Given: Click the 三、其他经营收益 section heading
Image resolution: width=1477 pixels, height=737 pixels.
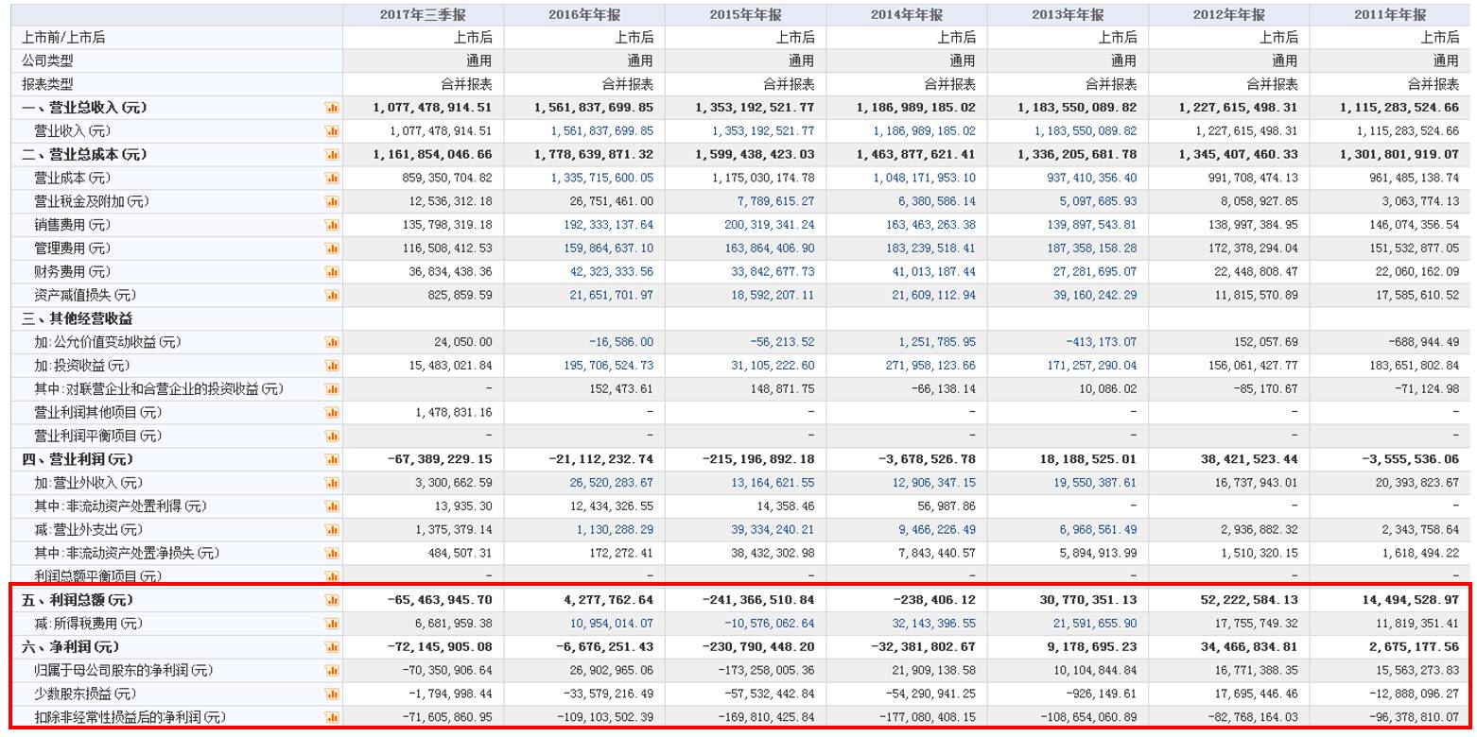Looking at the screenshot, I should pos(78,318).
